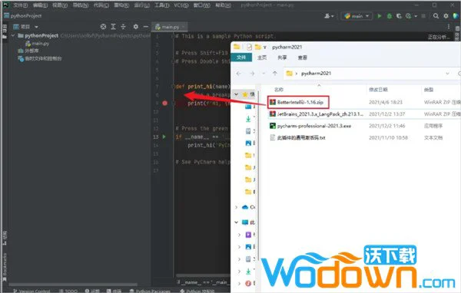The image size is (461, 293).
Task: Open Project panel options gear icon
Action: [x=135, y=27]
